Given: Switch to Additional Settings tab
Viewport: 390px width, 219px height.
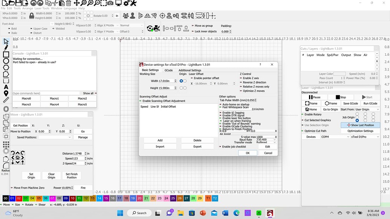Looking at the screenshot, I should 190,70.
